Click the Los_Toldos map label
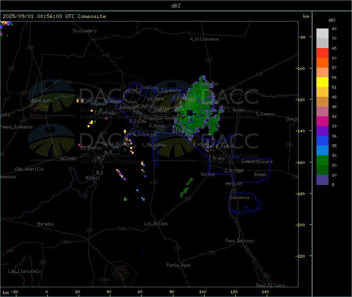This screenshot has height=297, width=352. tap(156, 224)
